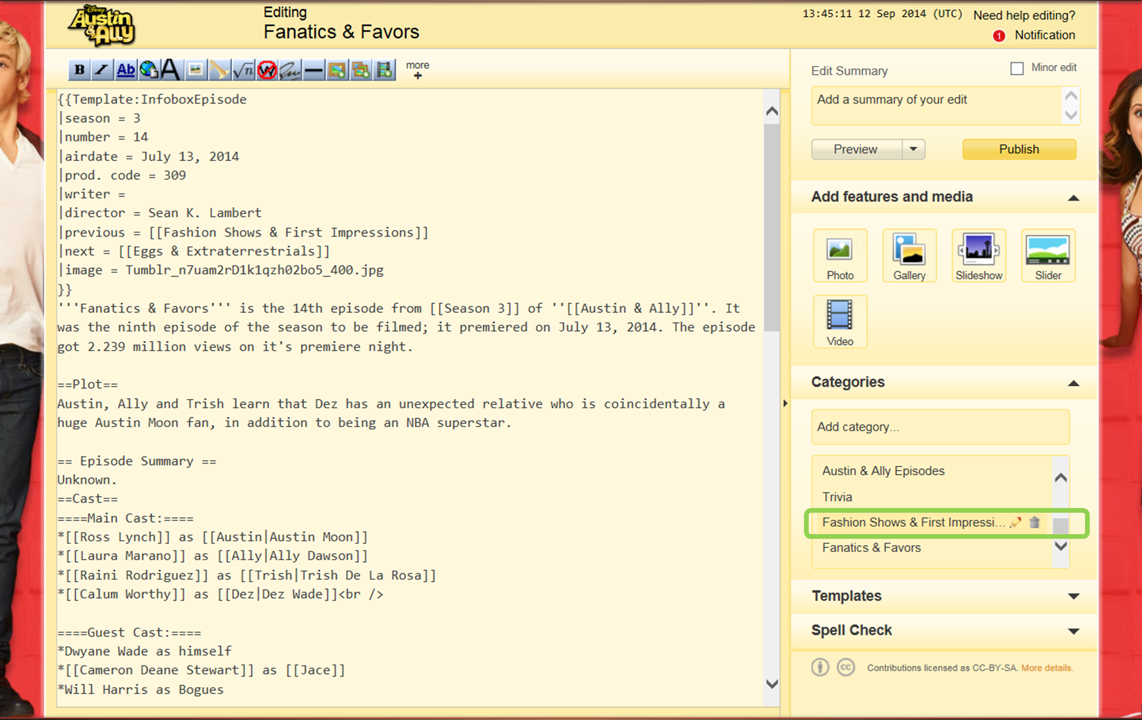Click editor scrollbar up arrow
1142x720 pixels.
point(772,111)
